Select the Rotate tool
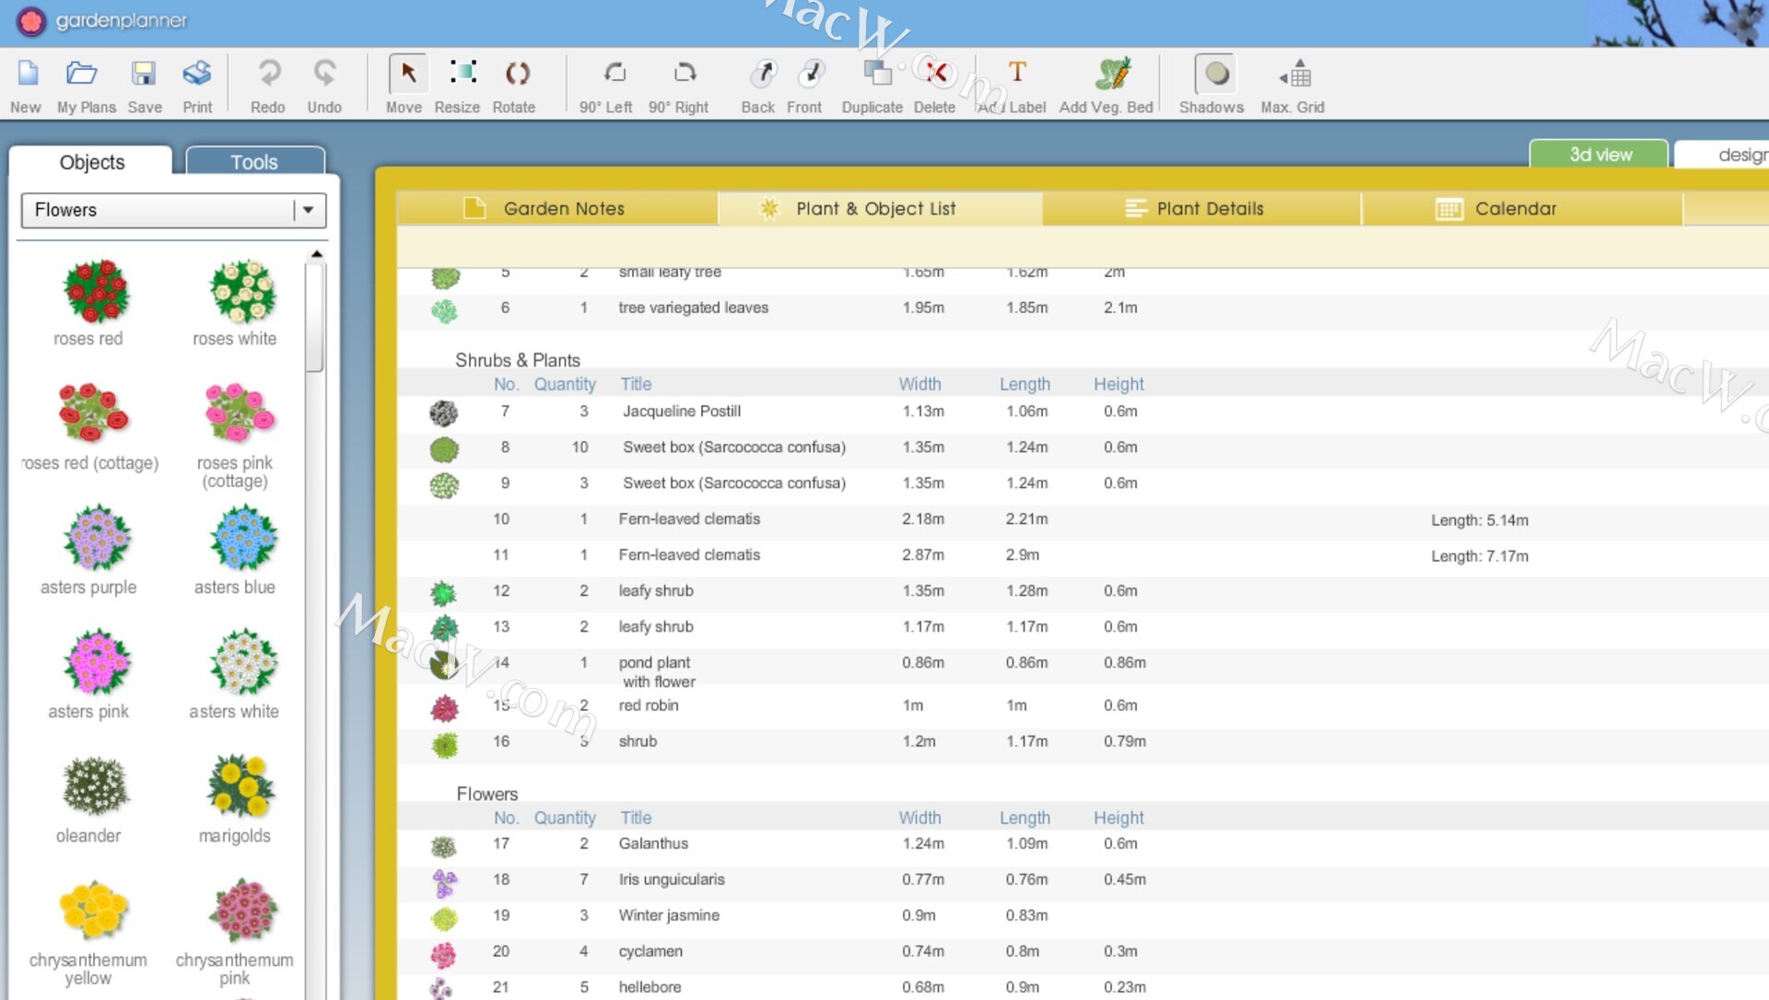Image resolution: width=1769 pixels, height=1000 pixels. pyautogui.click(x=517, y=74)
